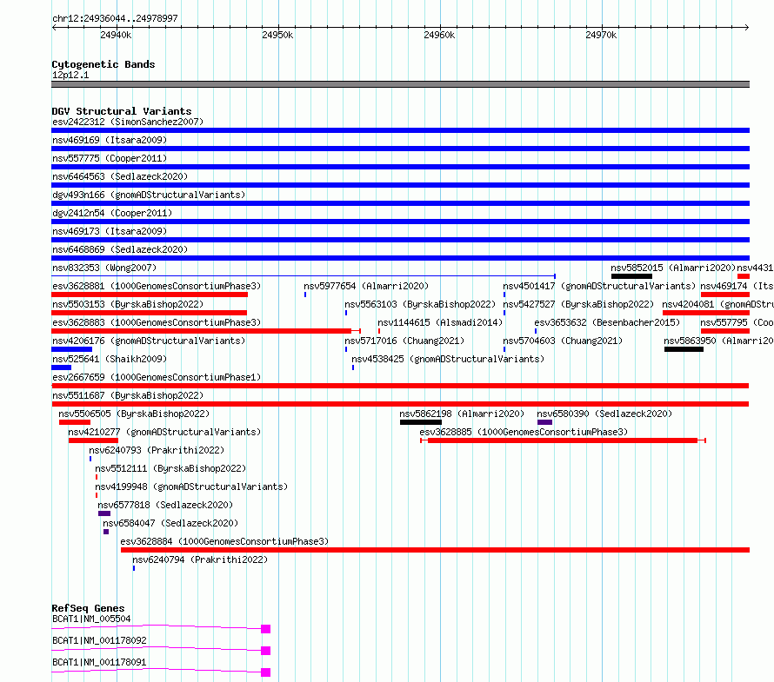Select esv3653632 (Besenbacher2015) label

(x=607, y=322)
